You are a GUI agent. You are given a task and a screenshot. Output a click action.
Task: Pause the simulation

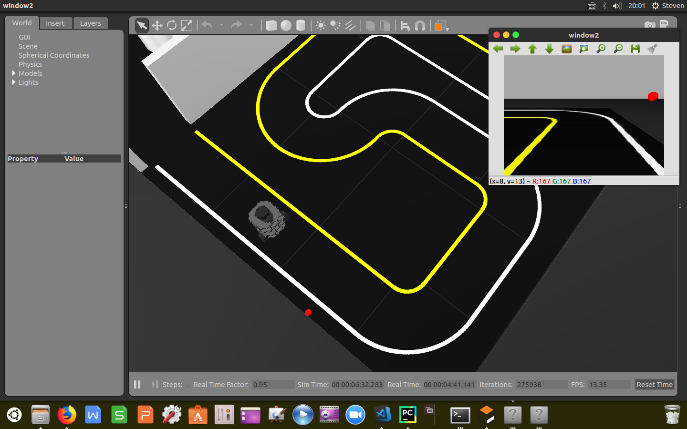click(x=137, y=384)
